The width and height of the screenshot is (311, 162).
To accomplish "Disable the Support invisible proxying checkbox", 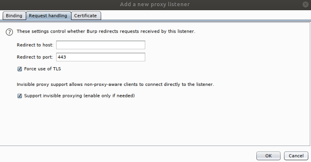I will click(x=20, y=96).
